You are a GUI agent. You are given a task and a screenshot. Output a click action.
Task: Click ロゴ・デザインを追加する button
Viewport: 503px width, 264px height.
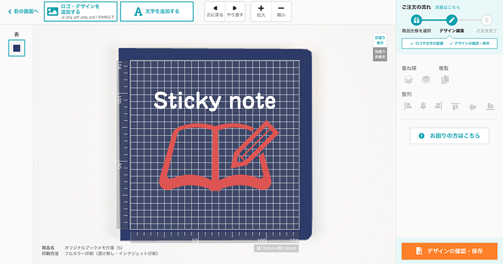81,11
